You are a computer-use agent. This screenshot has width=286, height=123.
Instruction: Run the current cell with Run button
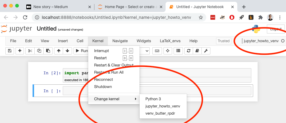81,51
